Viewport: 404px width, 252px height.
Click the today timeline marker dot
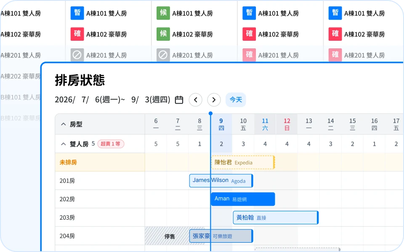point(210,113)
